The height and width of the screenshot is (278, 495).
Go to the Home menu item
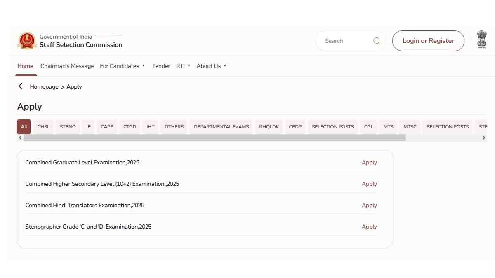(x=25, y=66)
